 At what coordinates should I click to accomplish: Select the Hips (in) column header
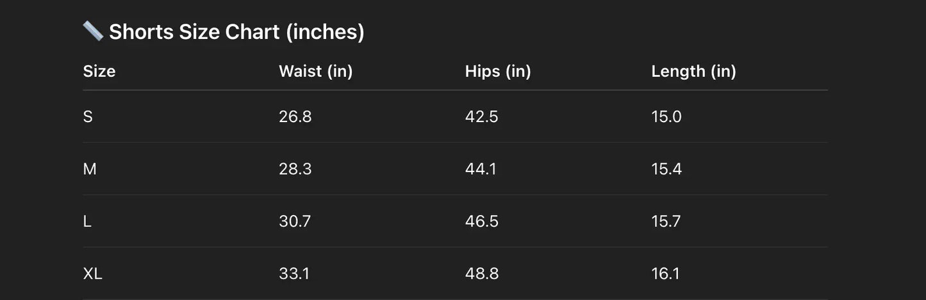(x=498, y=71)
